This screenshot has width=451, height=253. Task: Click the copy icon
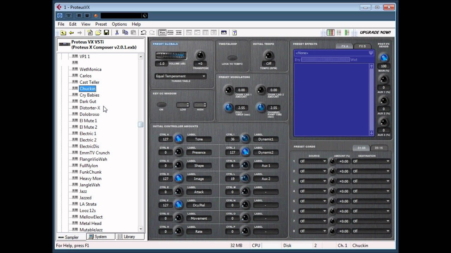(x=125, y=33)
